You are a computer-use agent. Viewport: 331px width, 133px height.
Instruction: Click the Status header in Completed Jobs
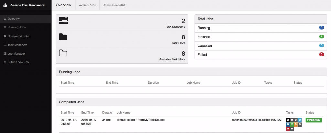click(x=310, y=113)
